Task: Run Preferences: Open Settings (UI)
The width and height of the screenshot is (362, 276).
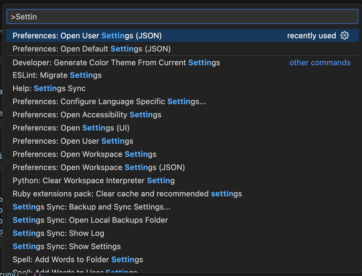Action: tap(71, 128)
